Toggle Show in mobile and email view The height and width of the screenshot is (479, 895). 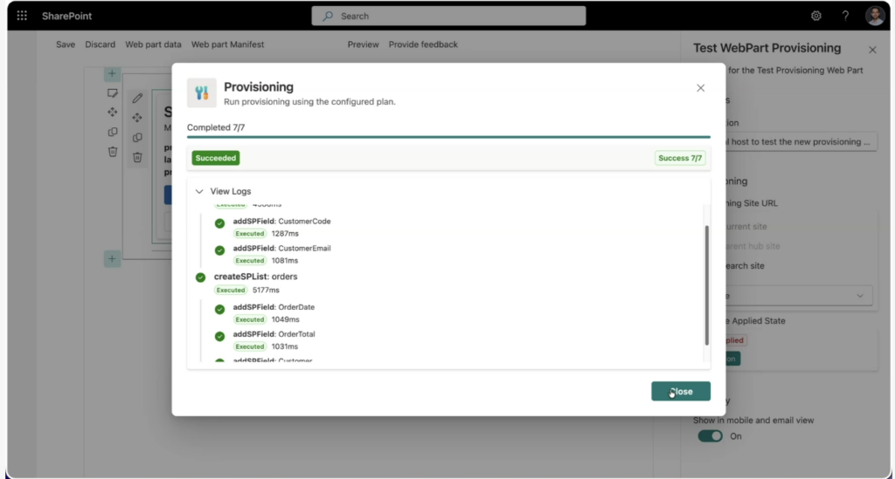point(710,436)
